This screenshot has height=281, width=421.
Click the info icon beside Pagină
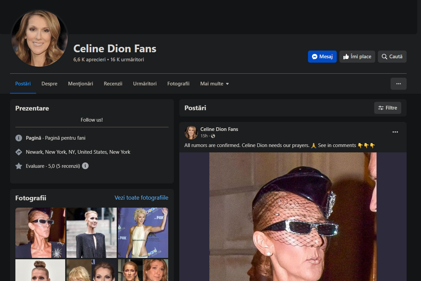click(19, 138)
